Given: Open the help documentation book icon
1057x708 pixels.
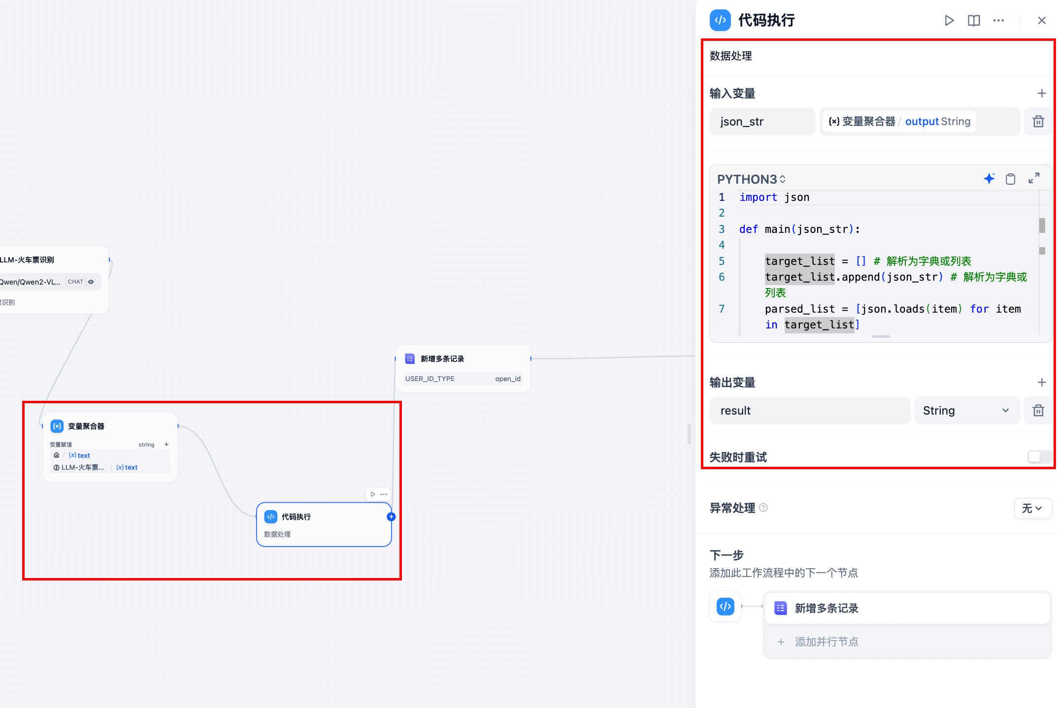Looking at the screenshot, I should pyautogui.click(x=974, y=21).
